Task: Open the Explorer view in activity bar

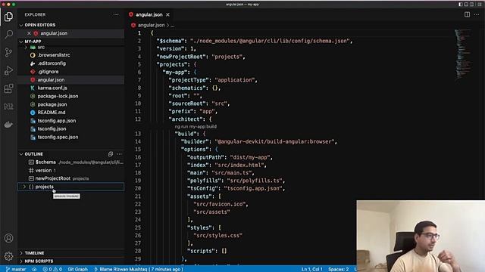Action: coord(8,17)
